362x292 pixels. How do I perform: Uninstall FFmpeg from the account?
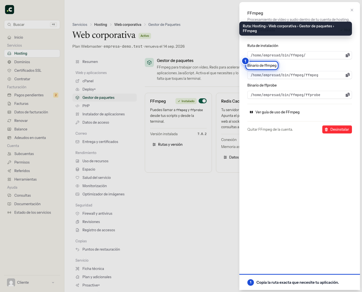pyautogui.click(x=337, y=129)
